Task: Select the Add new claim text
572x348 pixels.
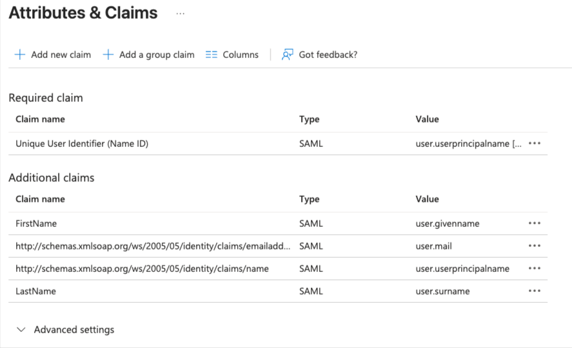Action: pos(61,55)
